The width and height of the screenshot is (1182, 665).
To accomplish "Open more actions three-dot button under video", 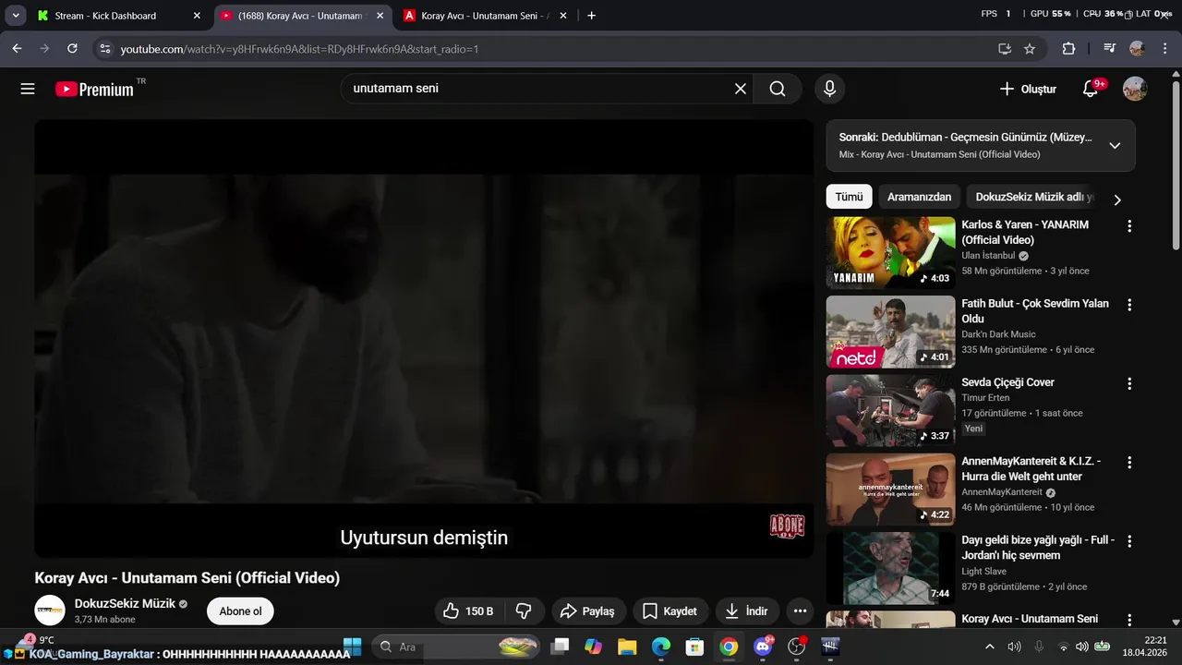I will 800,611.
